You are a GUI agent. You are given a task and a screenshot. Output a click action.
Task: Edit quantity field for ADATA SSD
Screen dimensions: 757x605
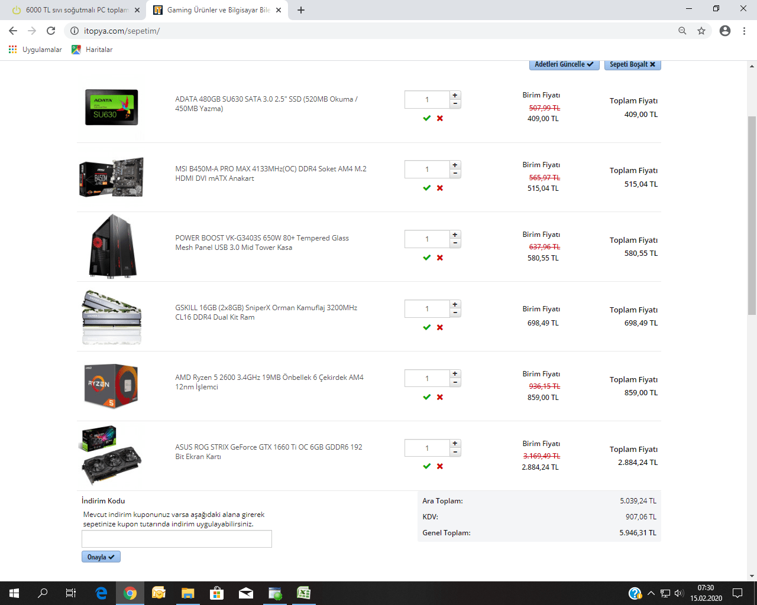tap(427, 100)
